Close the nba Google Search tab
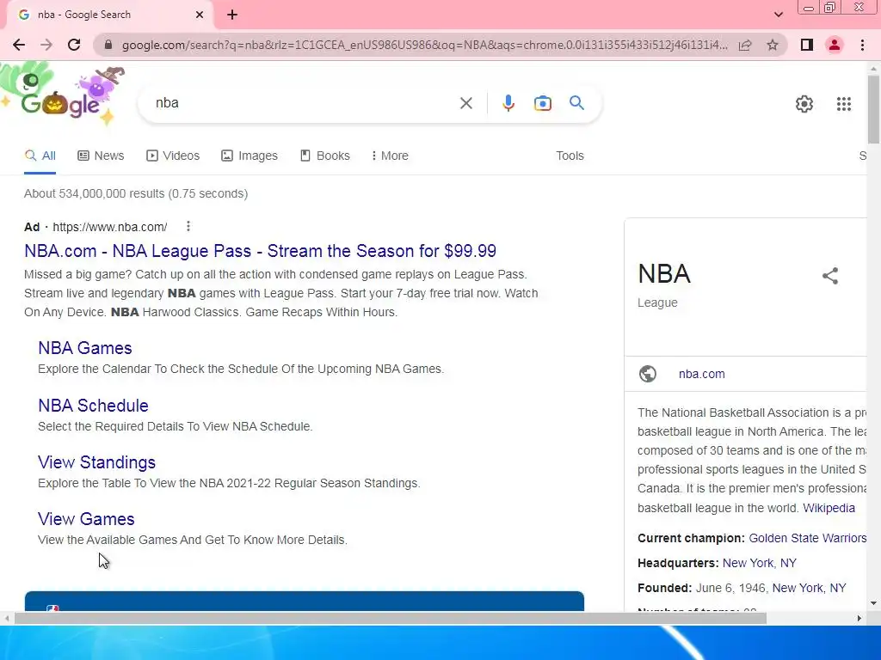The width and height of the screenshot is (881, 660). pos(200,15)
